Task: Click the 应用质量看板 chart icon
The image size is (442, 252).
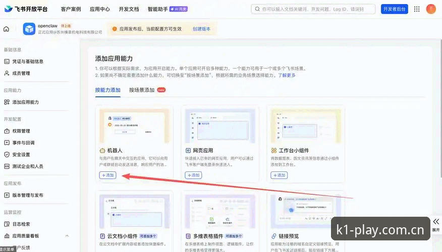Action: pyautogui.click(x=7, y=236)
